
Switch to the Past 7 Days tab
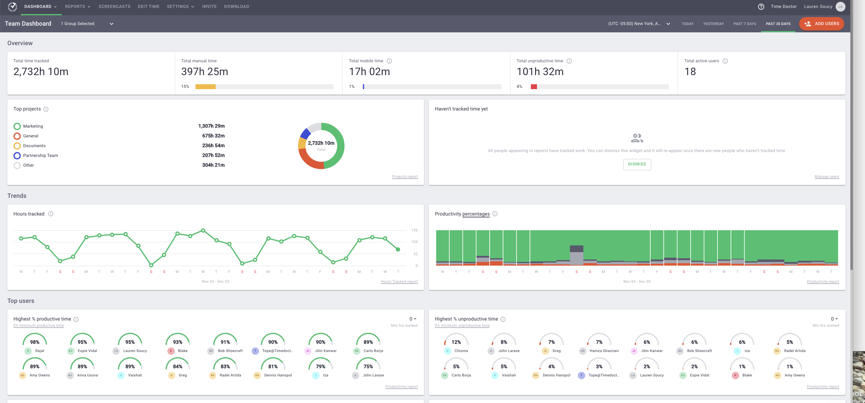click(x=744, y=24)
